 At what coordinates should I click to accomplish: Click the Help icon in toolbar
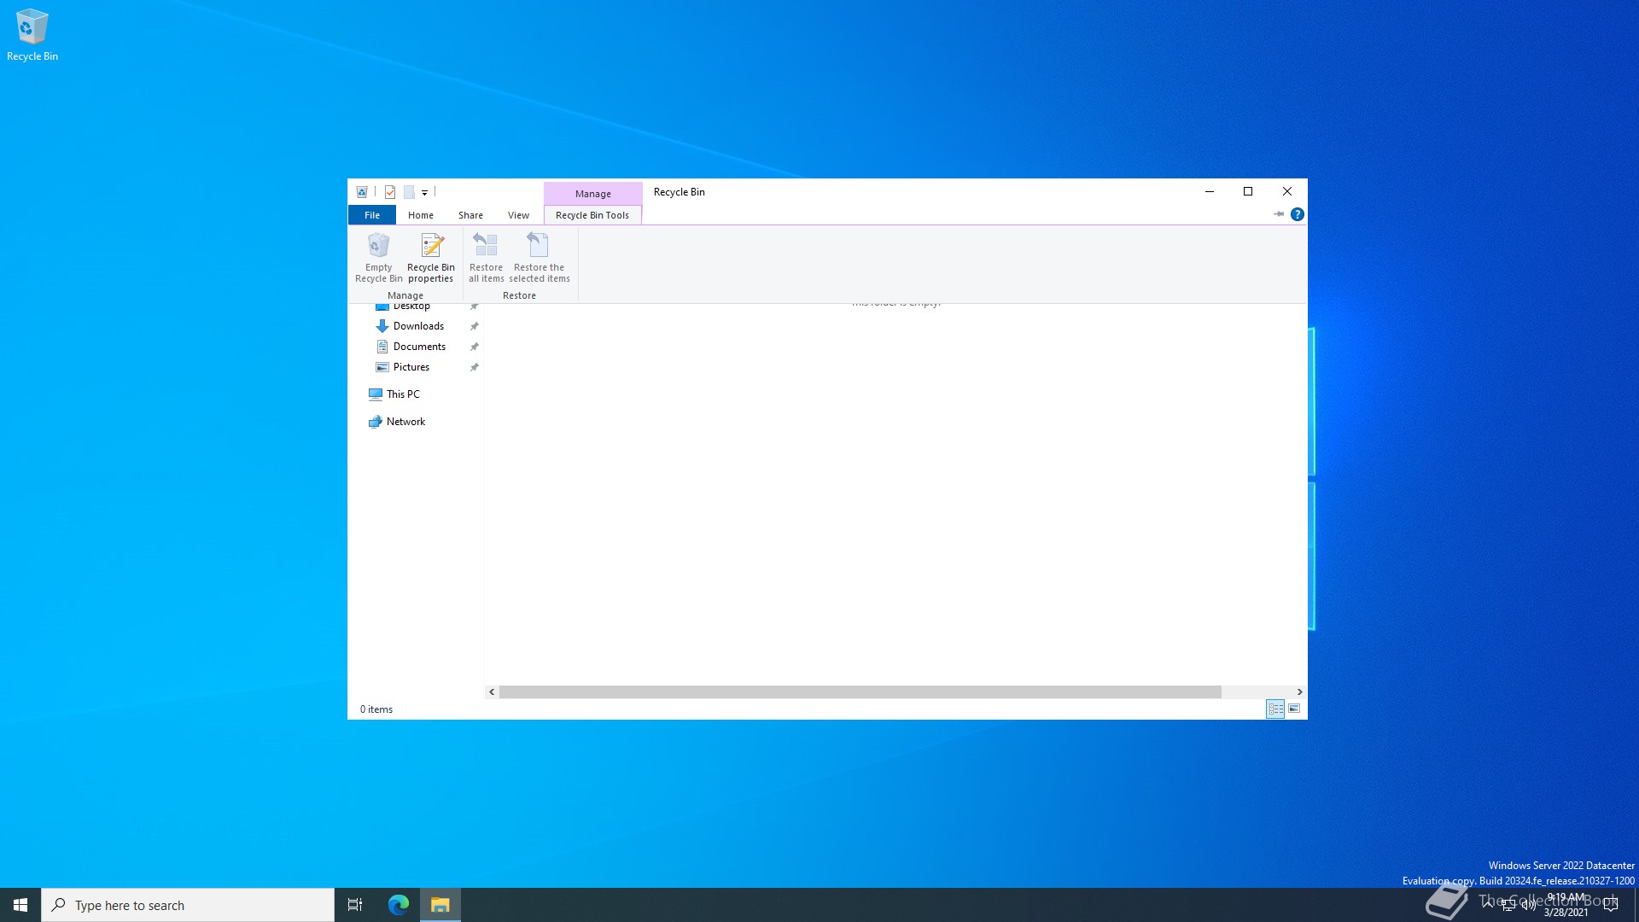point(1297,214)
